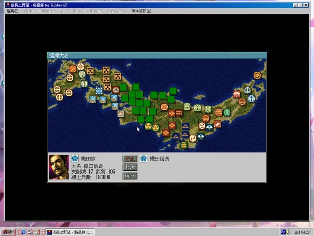The width and height of the screenshot is (314, 236).
Task: Click the tan bird crest clan
Action: (121, 114)
